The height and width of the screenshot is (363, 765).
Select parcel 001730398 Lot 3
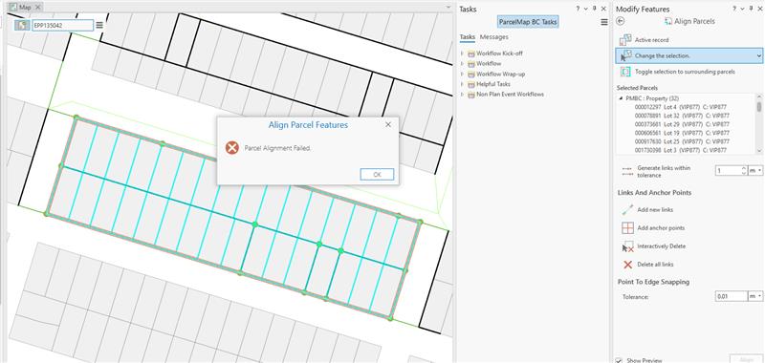click(x=682, y=150)
